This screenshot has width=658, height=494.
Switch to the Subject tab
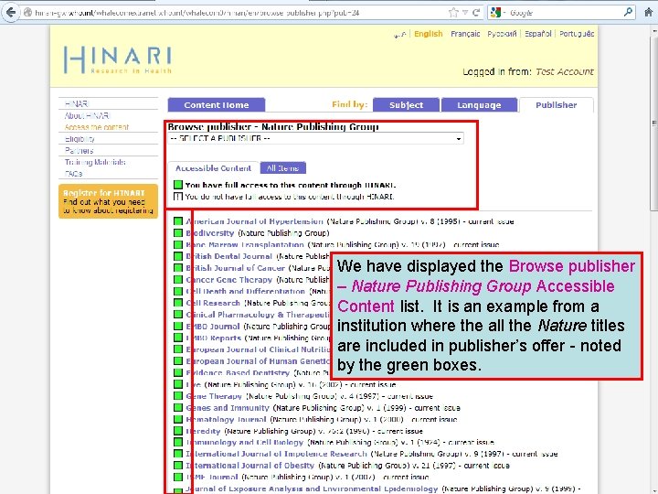[406, 105]
